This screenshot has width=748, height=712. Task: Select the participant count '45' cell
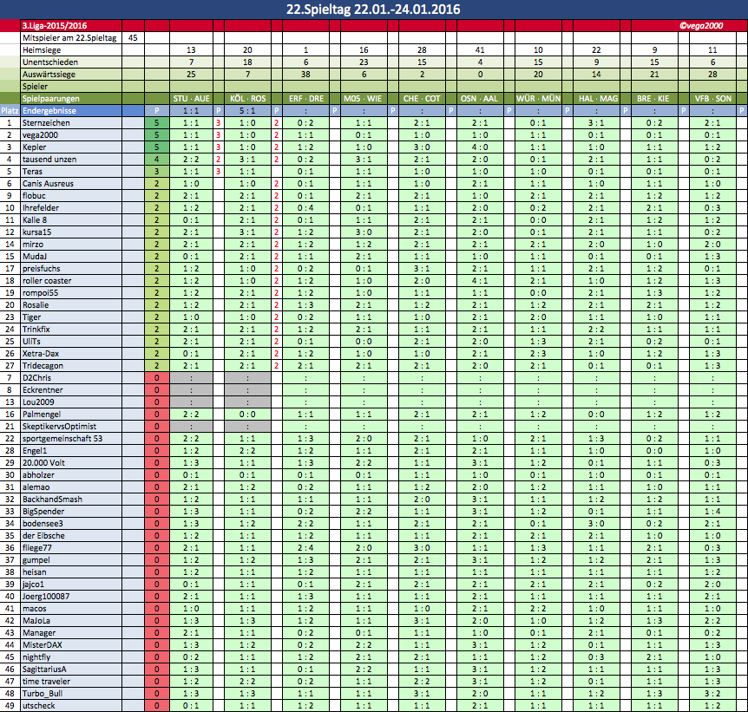(x=133, y=37)
